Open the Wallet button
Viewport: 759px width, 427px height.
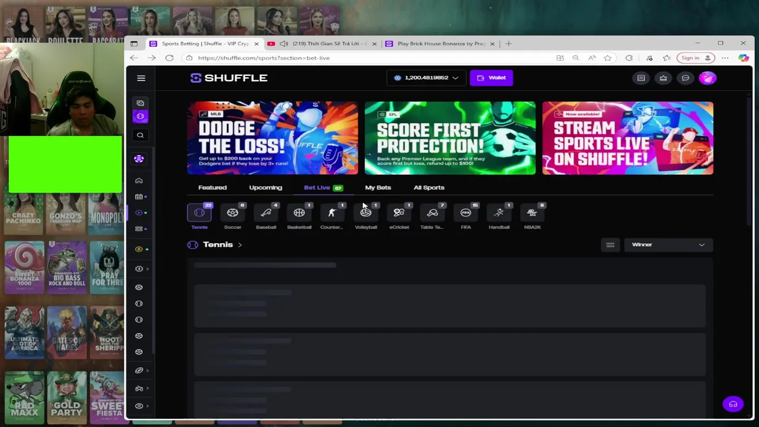pyautogui.click(x=492, y=78)
